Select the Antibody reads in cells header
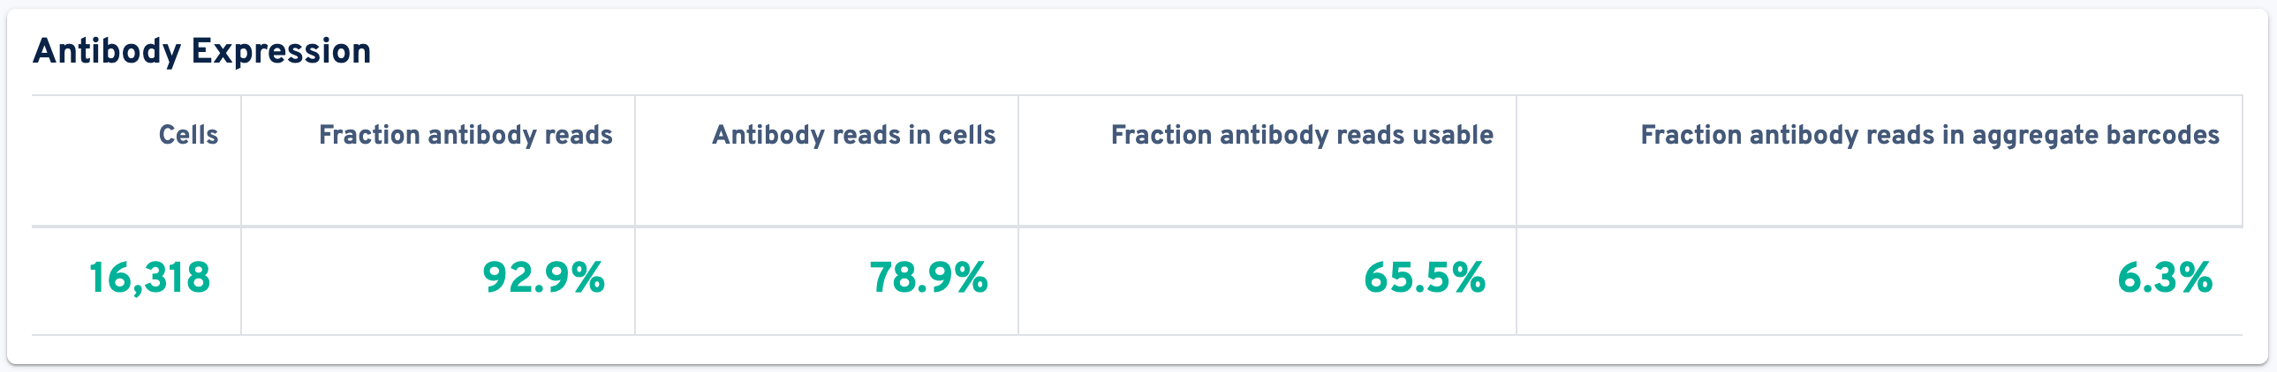 (x=854, y=135)
